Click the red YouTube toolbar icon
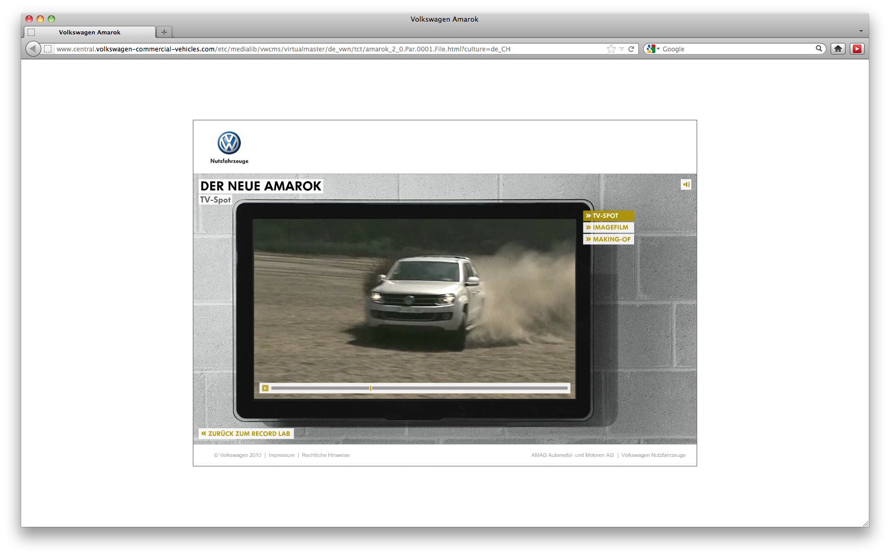890x556 pixels. point(857,49)
